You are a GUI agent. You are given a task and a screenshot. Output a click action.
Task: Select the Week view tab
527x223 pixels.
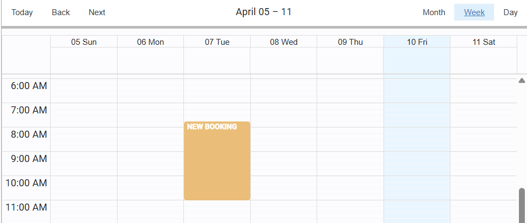click(x=474, y=12)
